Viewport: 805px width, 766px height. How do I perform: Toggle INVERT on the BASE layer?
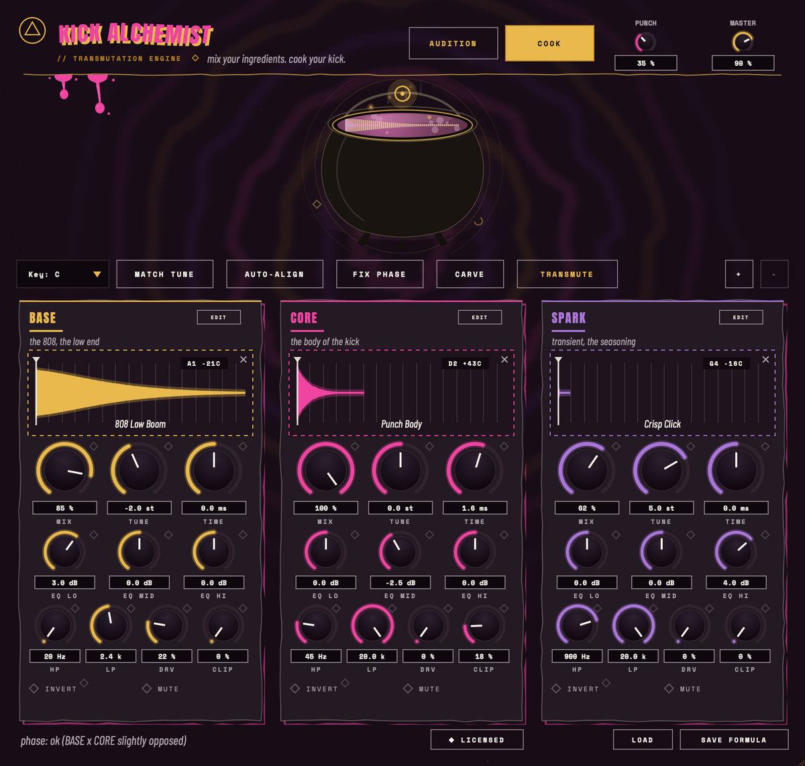[x=53, y=689]
